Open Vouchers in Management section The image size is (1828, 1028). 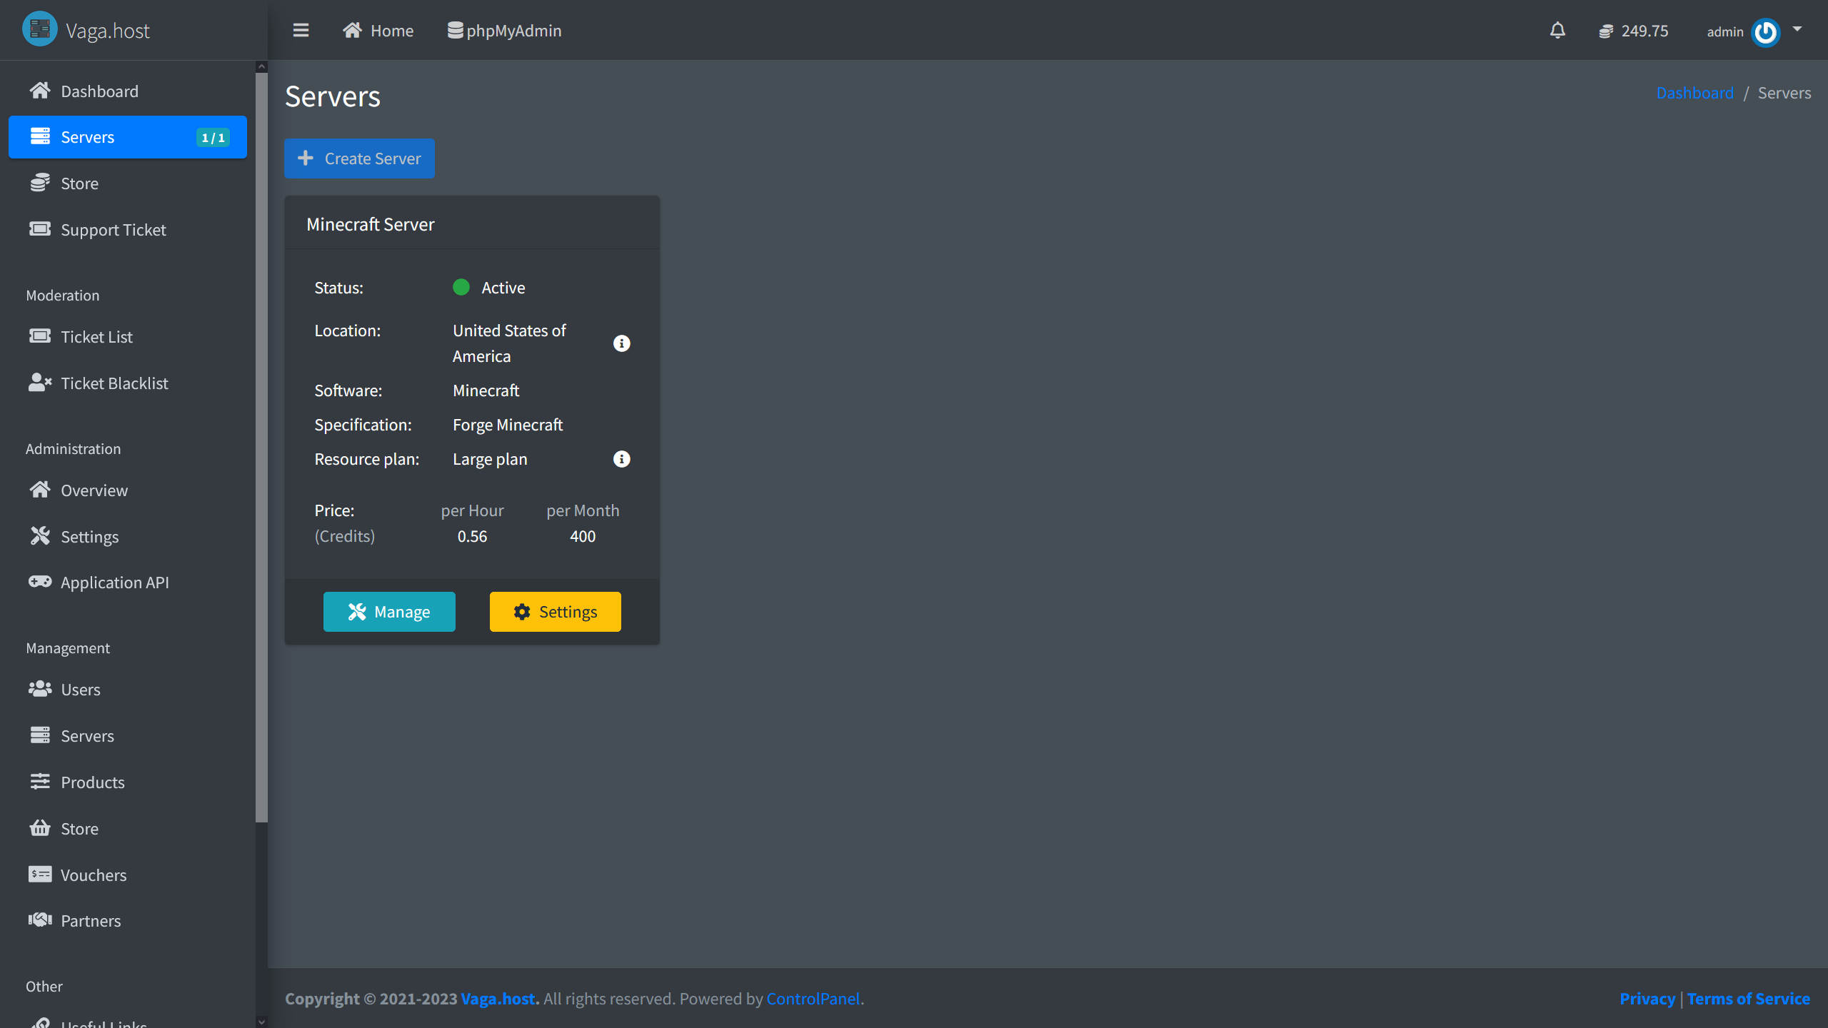(93, 875)
